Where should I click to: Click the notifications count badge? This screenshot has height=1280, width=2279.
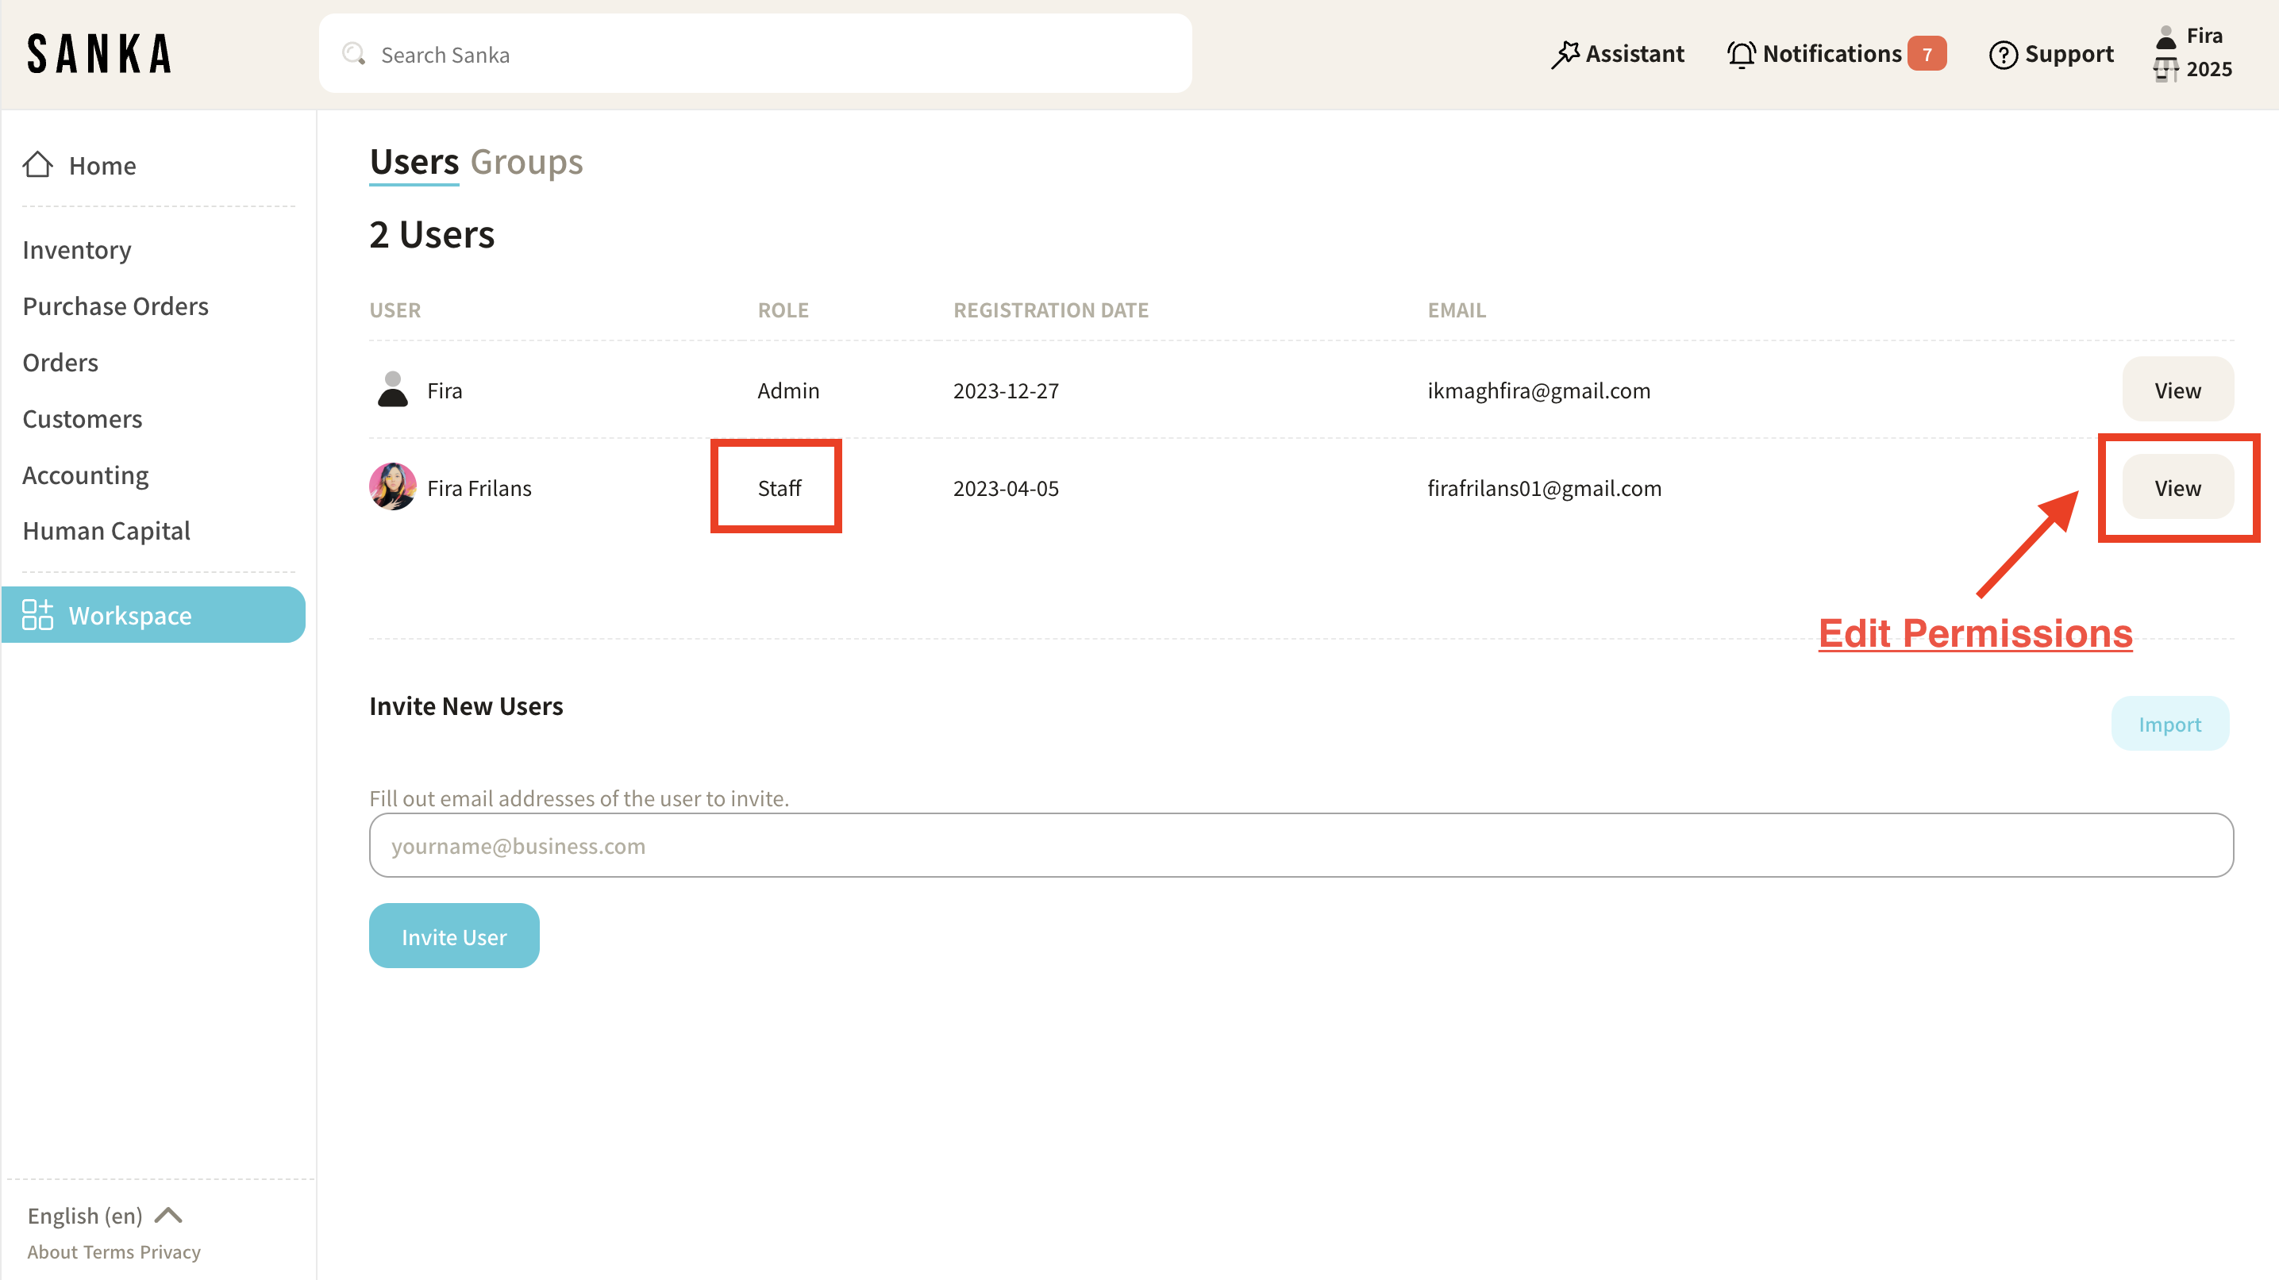1927,55
